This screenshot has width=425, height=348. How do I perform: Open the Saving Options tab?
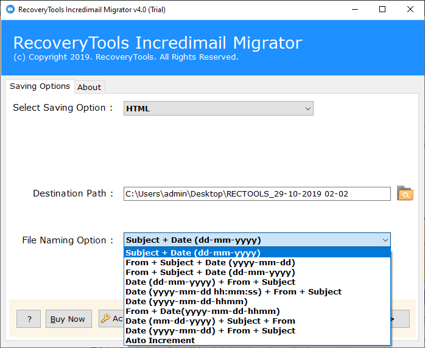click(x=40, y=86)
